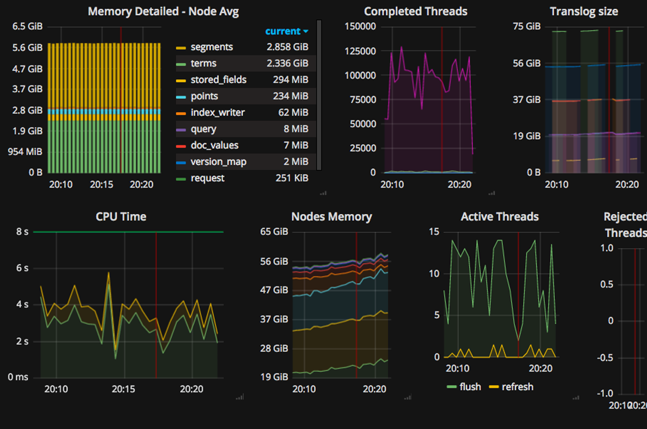Viewport: 647px width, 429px height.
Task: Click the refresh legend color line
Action: tap(493, 387)
